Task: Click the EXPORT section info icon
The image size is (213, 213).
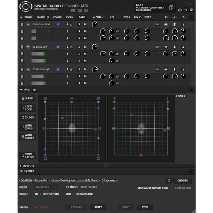Action: coord(191,171)
